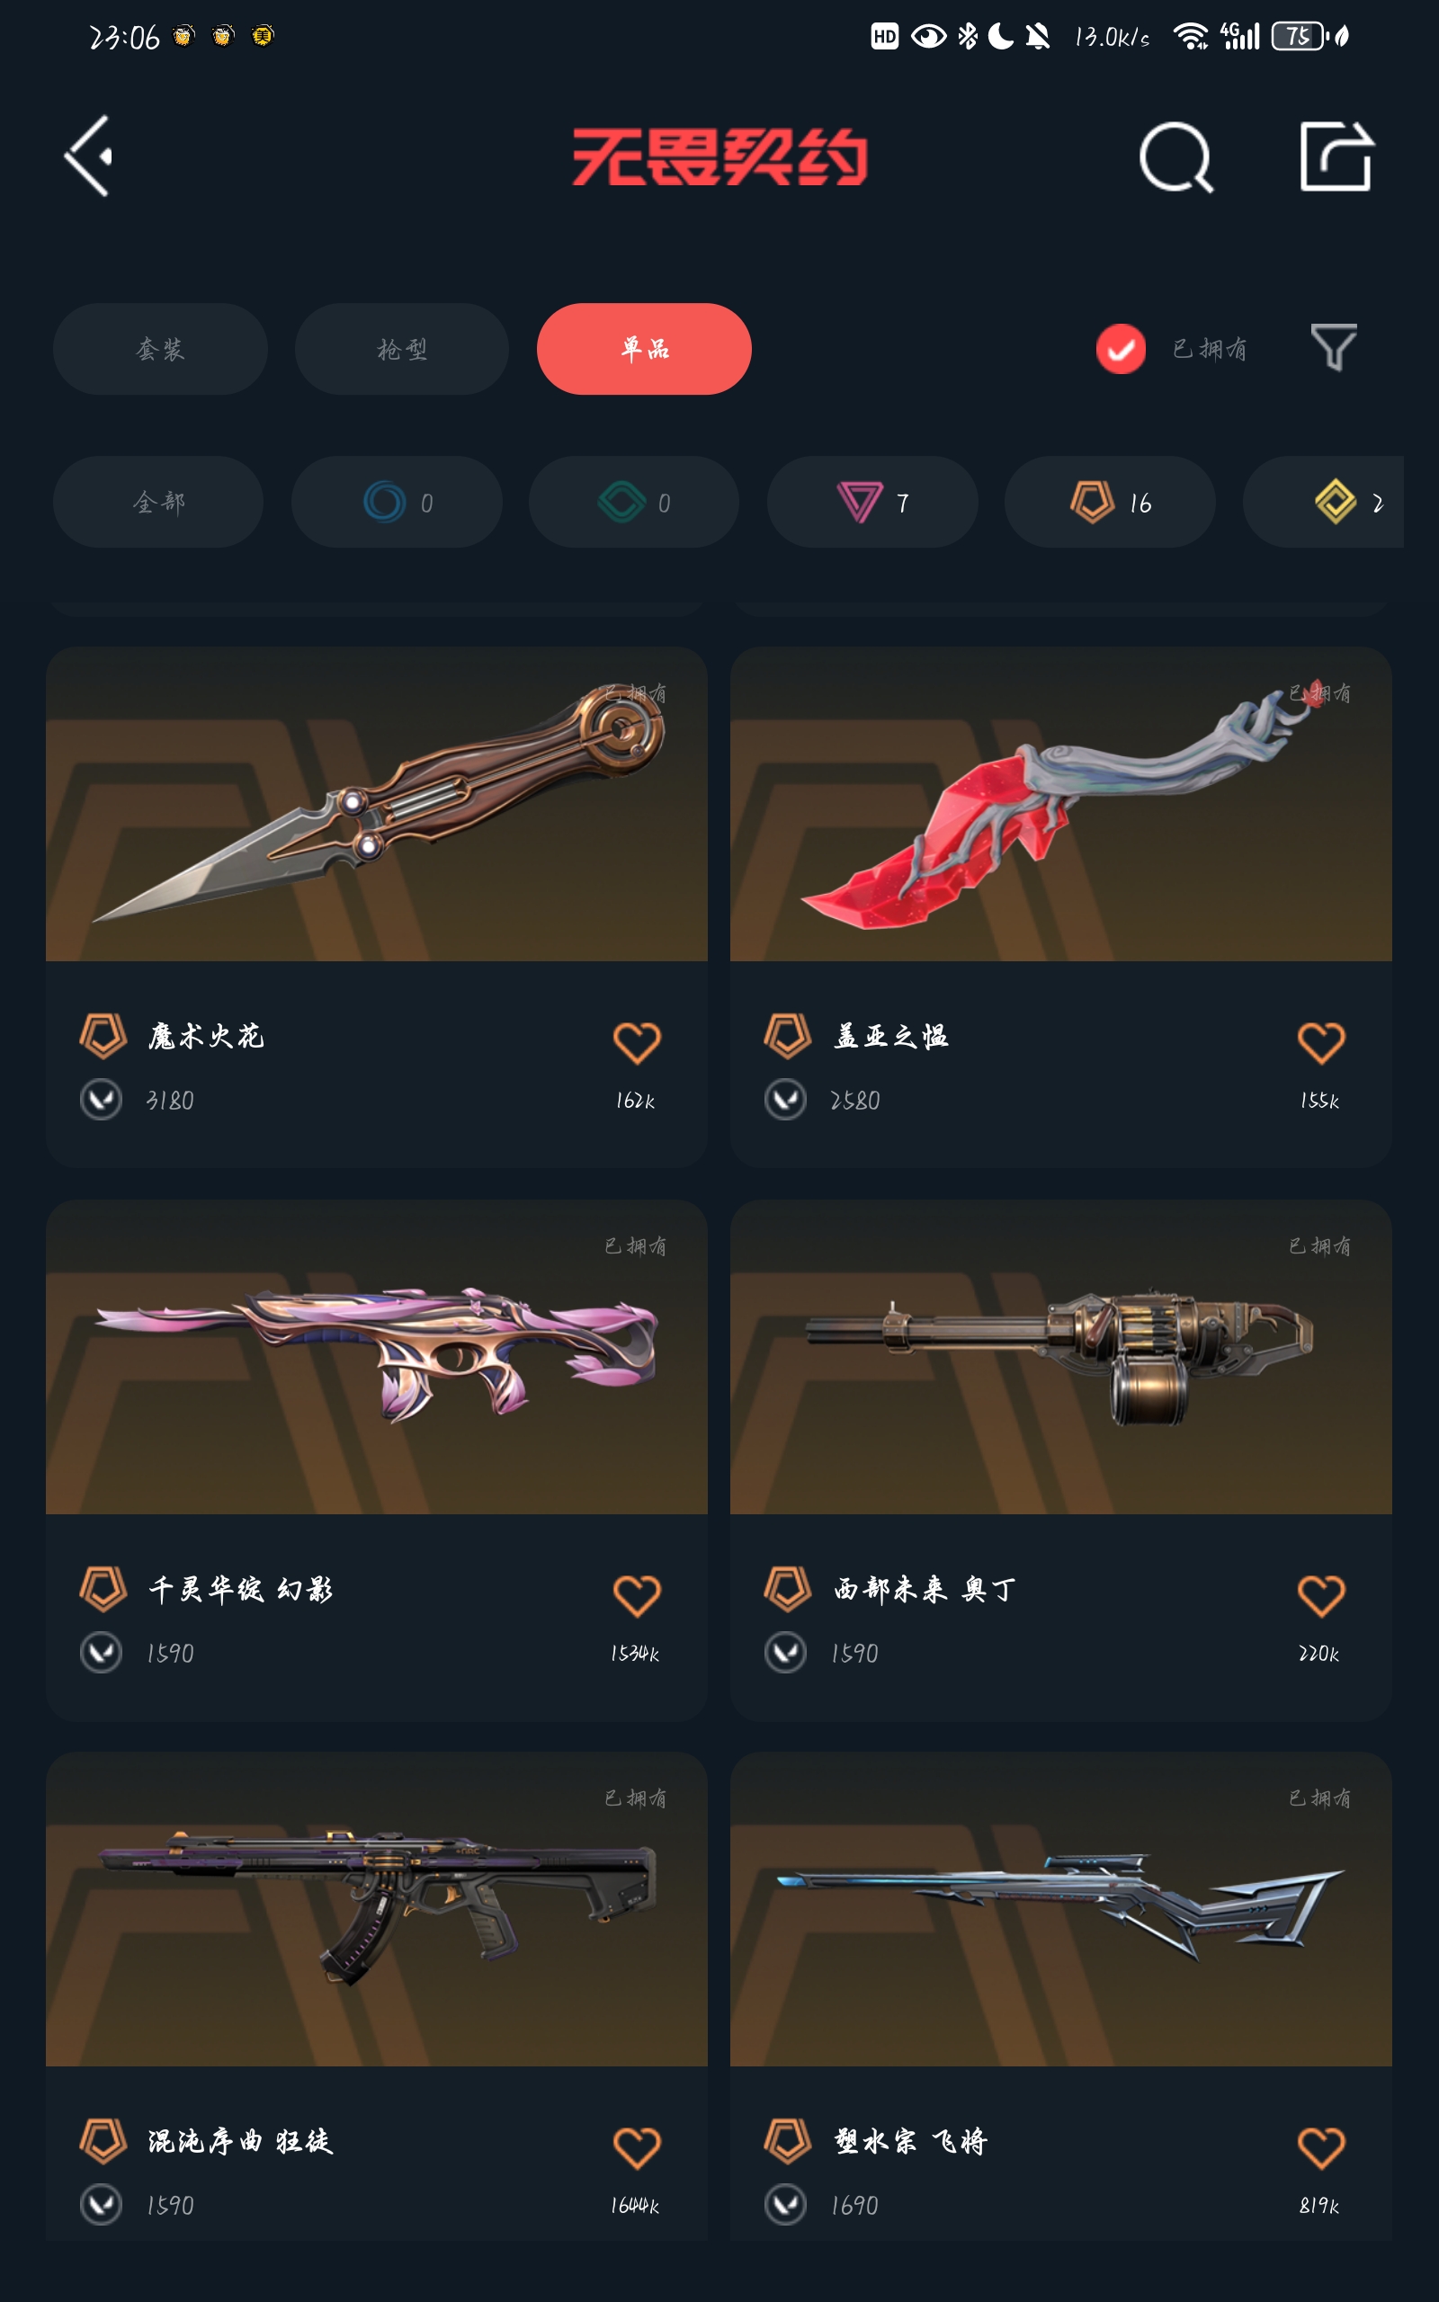Image resolution: width=1439 pixels, height=2302 pixels.
Task: Toggle the 已拥有 owned checkbox
Action: coord(1121,349)
